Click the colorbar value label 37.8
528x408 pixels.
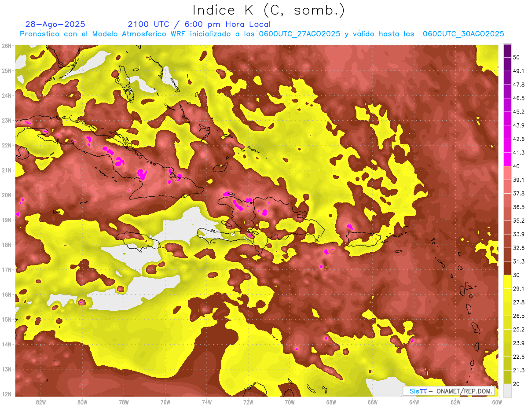tap(519, 193)
